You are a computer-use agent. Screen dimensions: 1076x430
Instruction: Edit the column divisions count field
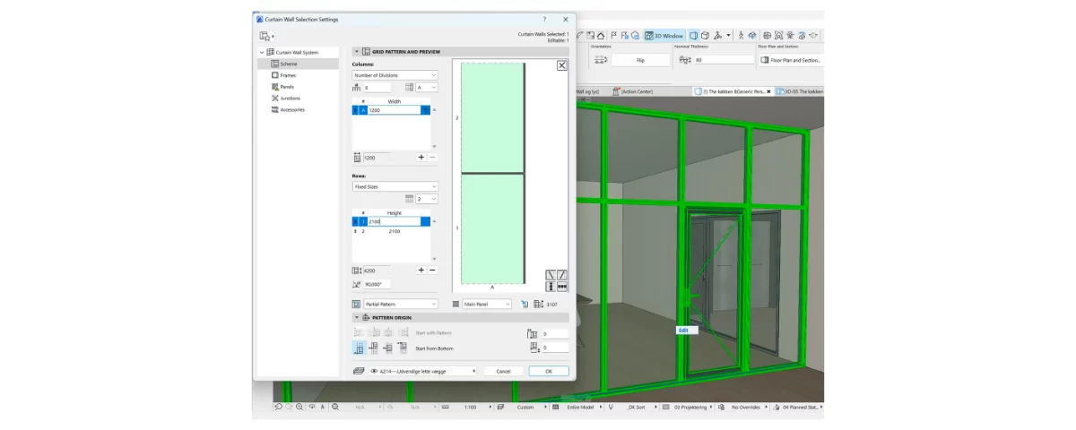(377, 88)
